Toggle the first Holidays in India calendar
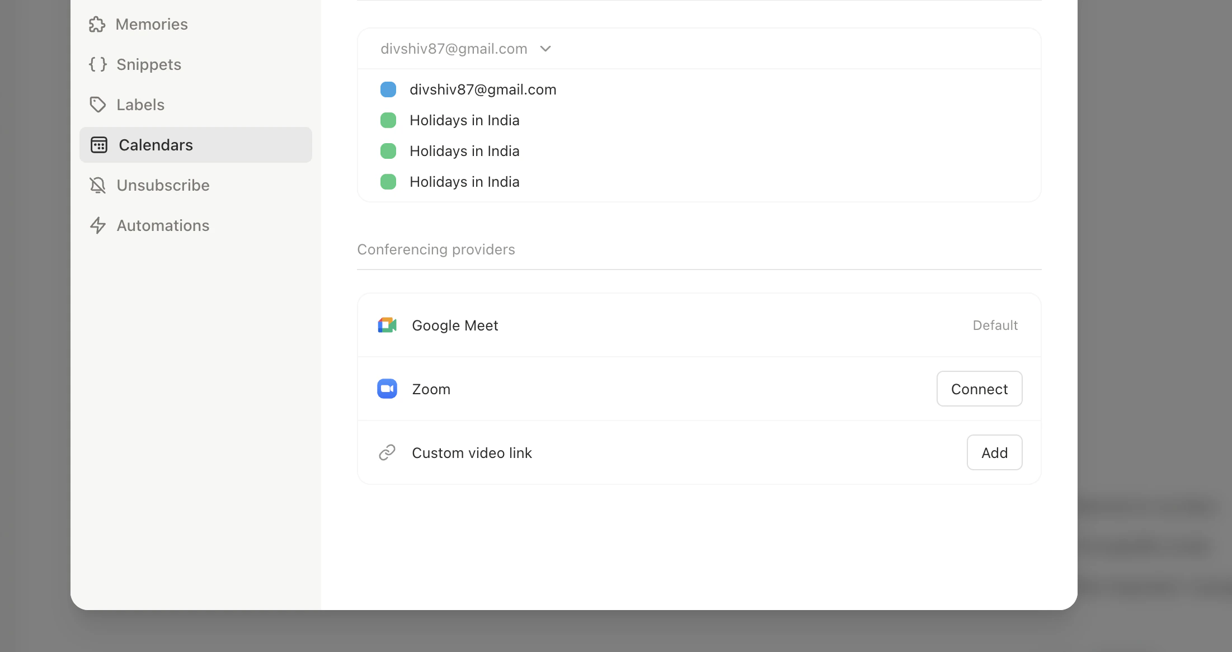 coord(388,120)
